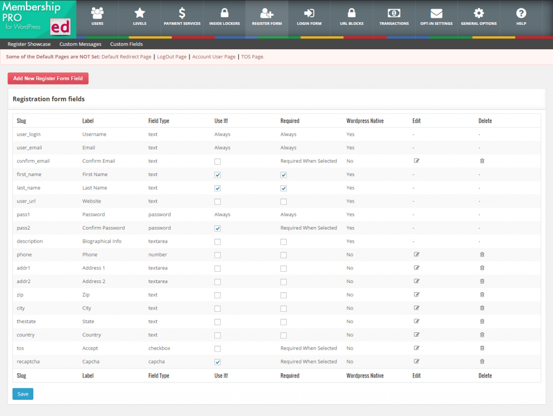
Task: Open the Help section
Action: click(x=521, y=17)
